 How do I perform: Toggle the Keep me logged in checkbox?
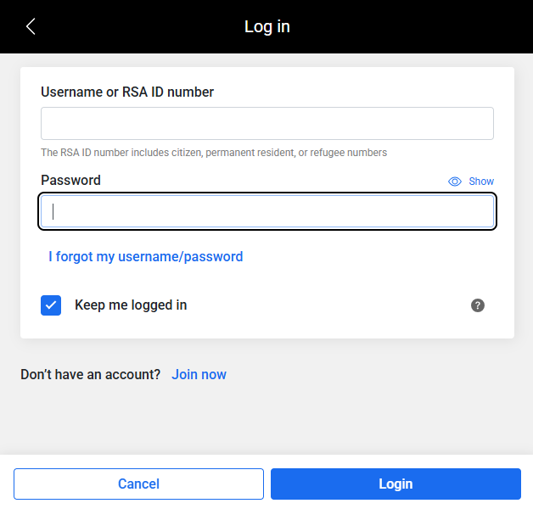tap(51, 305)
